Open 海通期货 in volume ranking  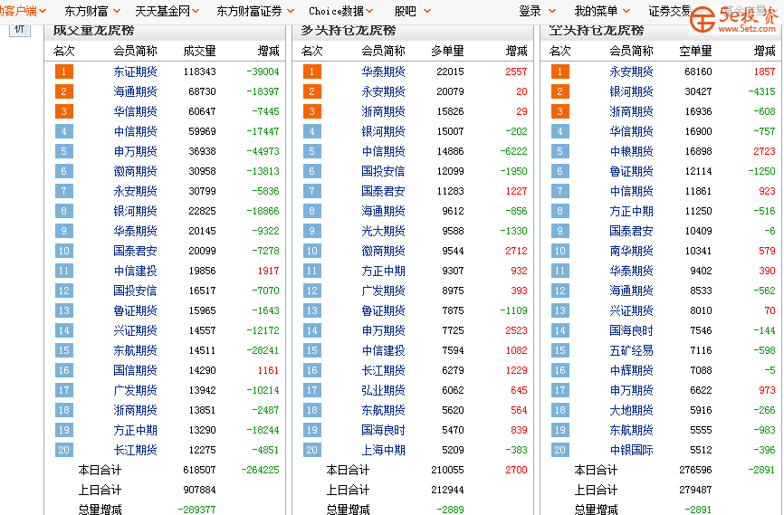135,91
